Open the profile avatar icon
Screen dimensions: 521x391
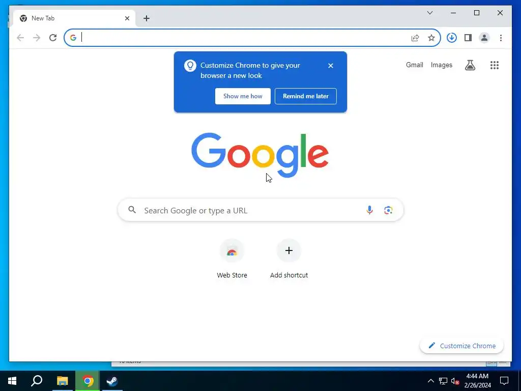(484, 38)
